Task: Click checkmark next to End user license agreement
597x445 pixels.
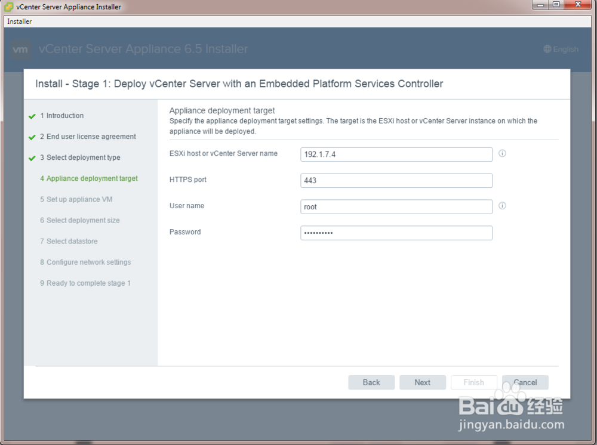Action: tap(32, 137)
